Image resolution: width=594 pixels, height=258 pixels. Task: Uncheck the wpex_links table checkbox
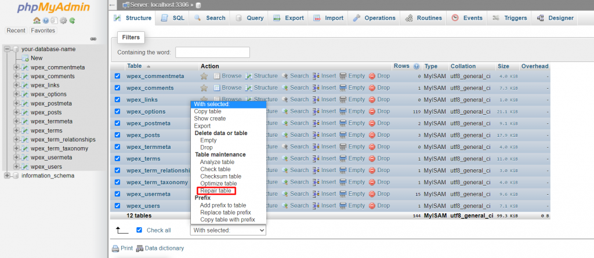pyautogui.click(x=118, y=100)
